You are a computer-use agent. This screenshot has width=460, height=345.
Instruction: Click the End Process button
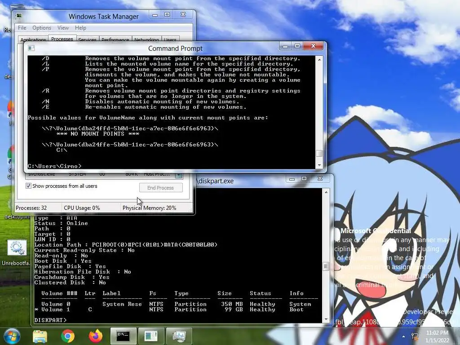click(x=161, y=188)
